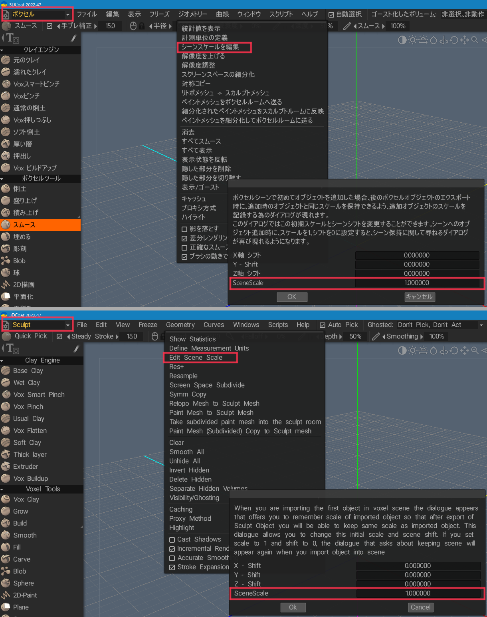Screen dimensions: 487x617
Task: Toggle the 手ブレ補正 checkbox
Action: pos(49,26)
